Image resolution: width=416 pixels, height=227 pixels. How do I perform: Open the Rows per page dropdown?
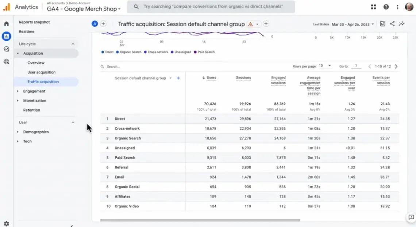point(325,66)
